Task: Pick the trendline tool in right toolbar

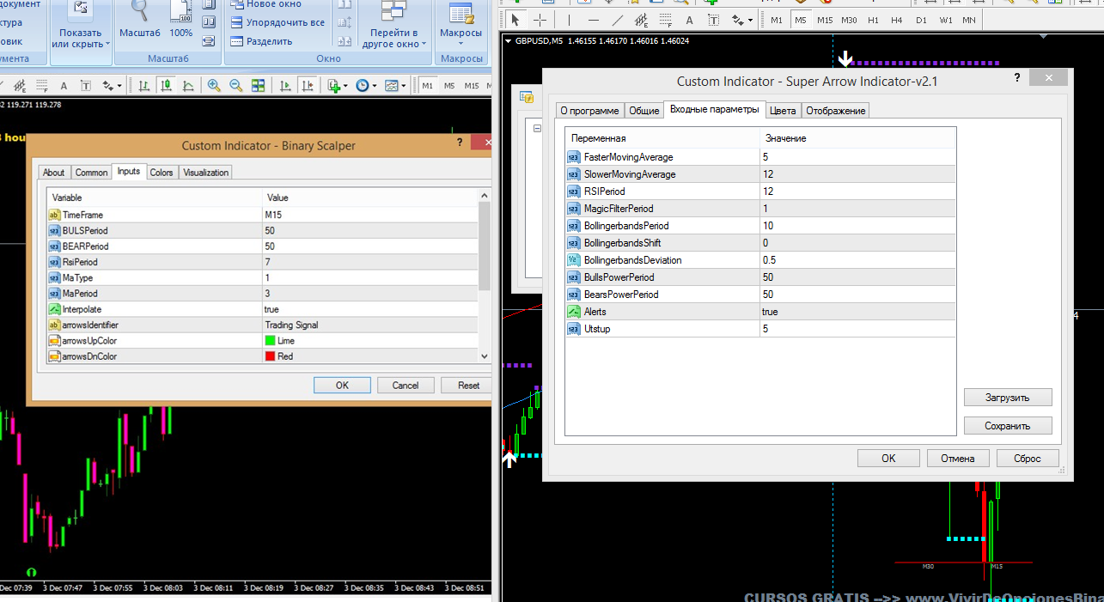Action: pos(618,20)
